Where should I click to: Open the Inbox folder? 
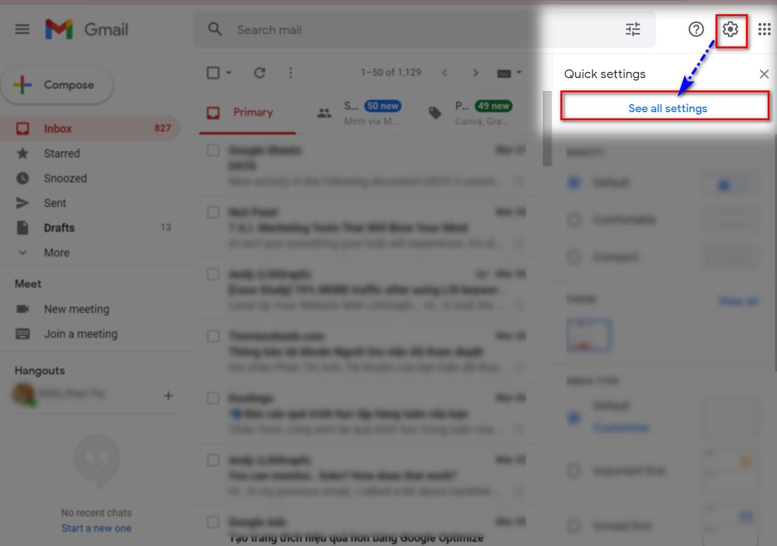point(91,129)
